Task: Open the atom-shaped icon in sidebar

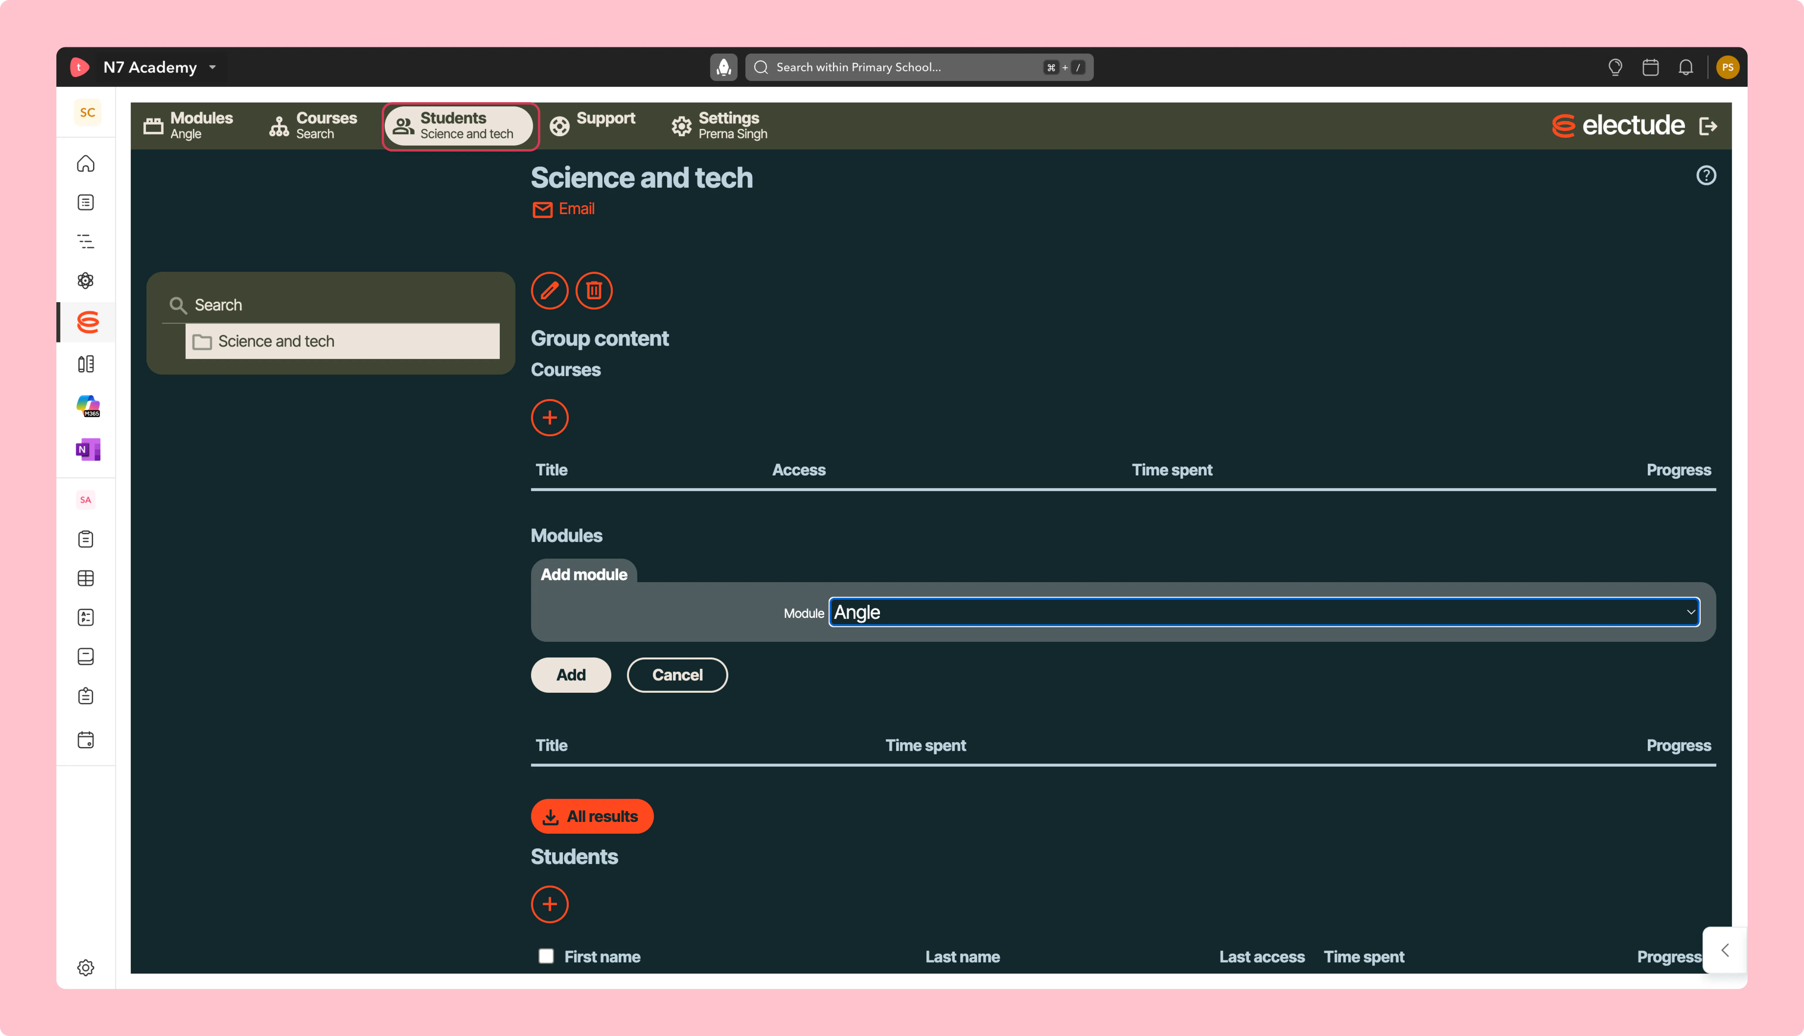Action: (x=85, y=280)
